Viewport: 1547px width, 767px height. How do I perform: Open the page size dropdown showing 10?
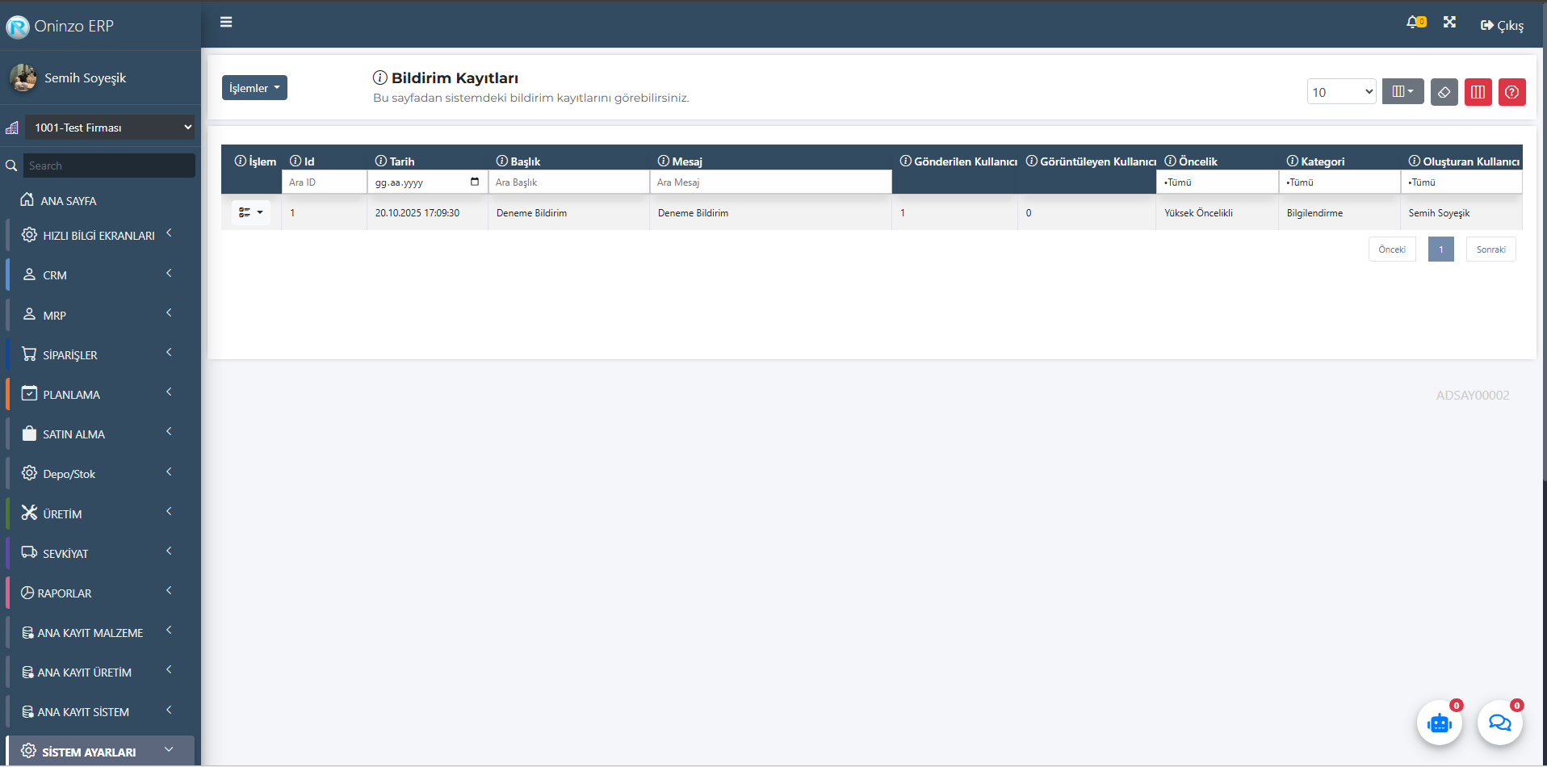click(1341, 92)
